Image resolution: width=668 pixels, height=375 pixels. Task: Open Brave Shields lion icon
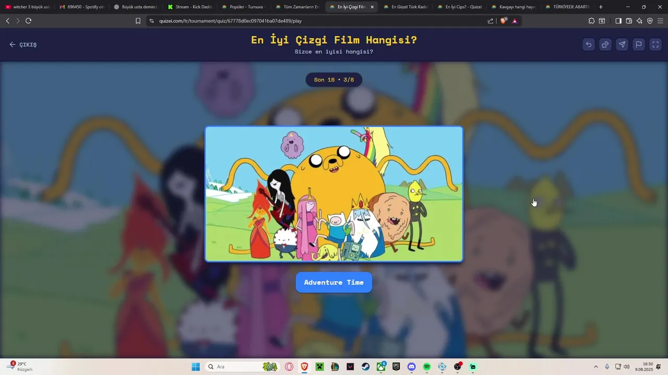point(504,21)
